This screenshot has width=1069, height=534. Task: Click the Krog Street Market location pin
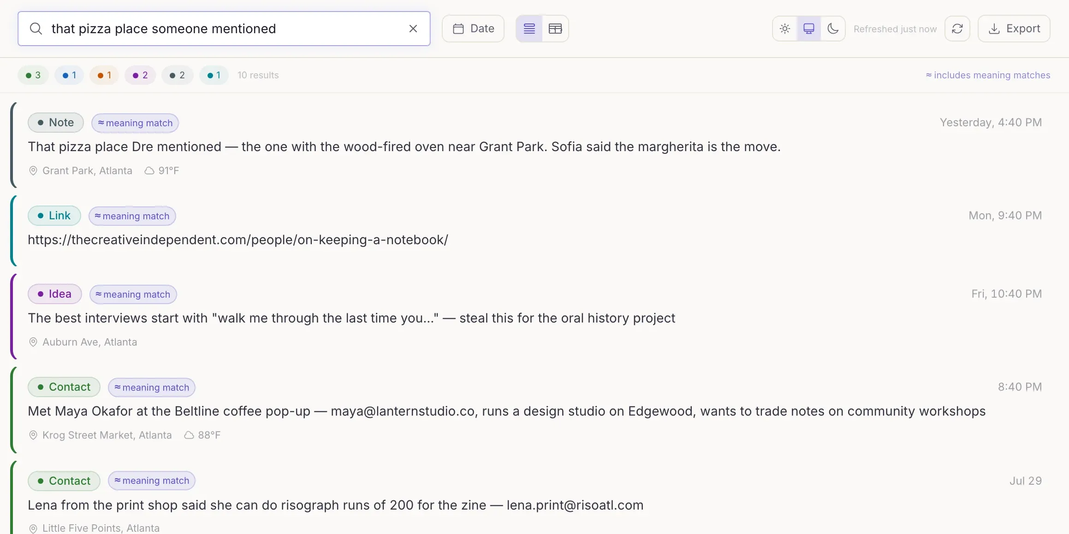33,435
